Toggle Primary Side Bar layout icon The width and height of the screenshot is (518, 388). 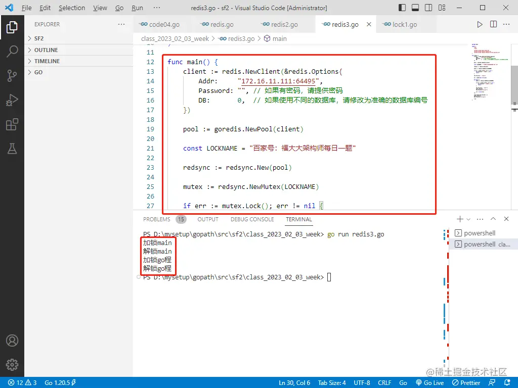click(402, 8)
